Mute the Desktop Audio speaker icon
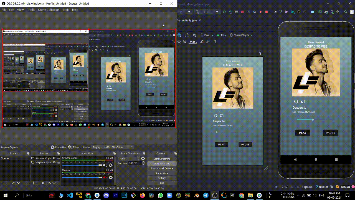This screenshot has height=200, width=355. click(x=105, y=165)
